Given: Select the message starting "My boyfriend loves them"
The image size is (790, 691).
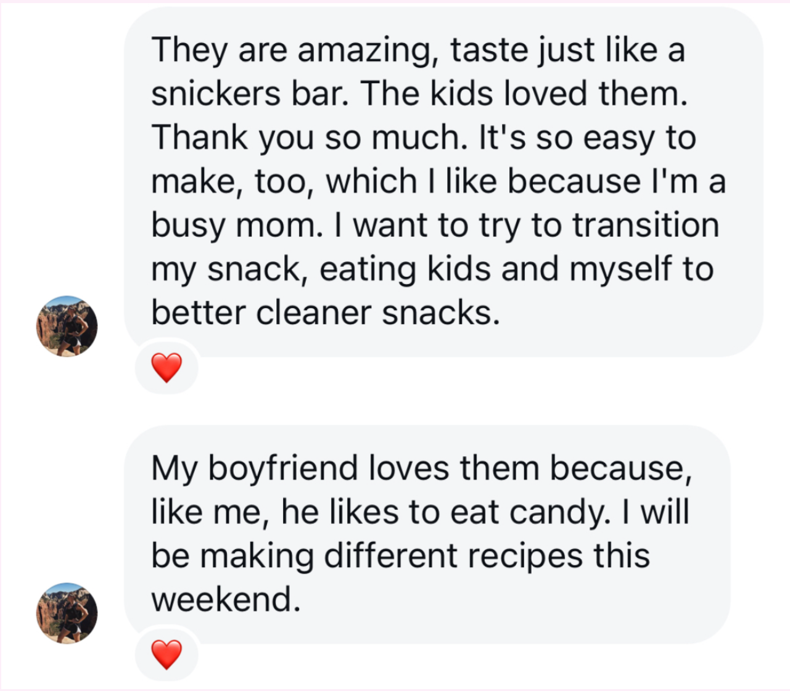Looking at the screenshot, I should tap(427, 534).
